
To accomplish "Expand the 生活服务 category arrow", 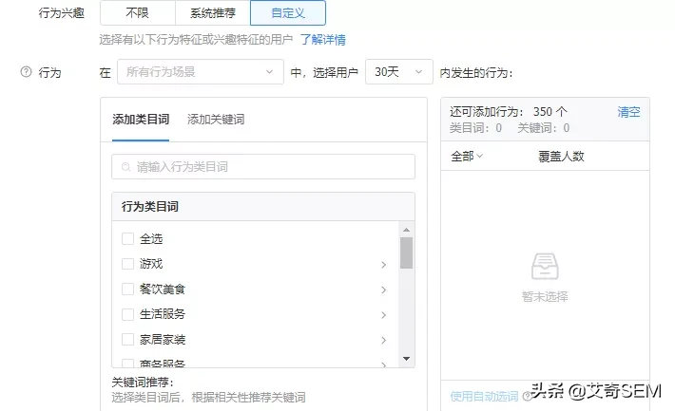I will pos(383,315).
